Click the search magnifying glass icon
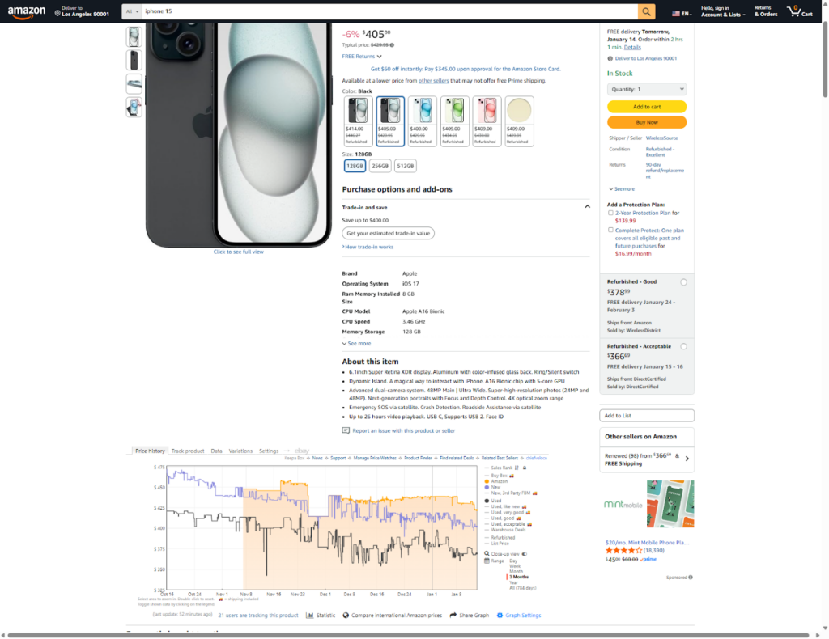Screen dimensions: 829x639 click(644, 11)
